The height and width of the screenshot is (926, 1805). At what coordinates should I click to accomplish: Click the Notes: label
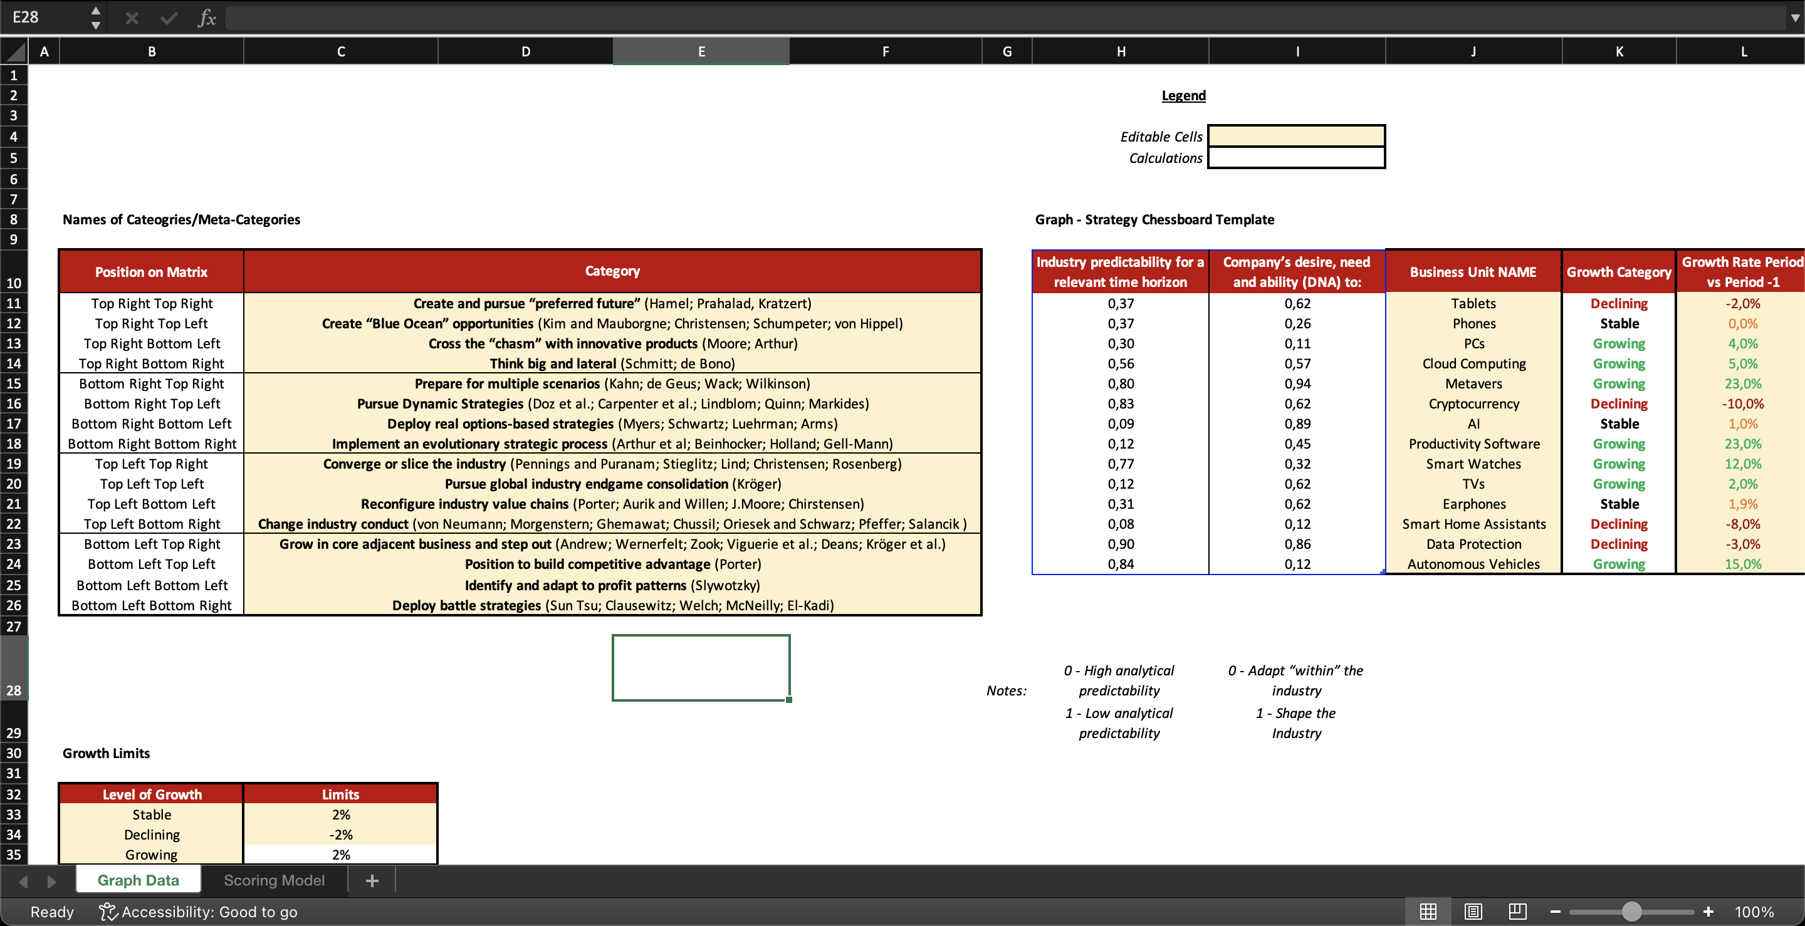[1006, 690]
